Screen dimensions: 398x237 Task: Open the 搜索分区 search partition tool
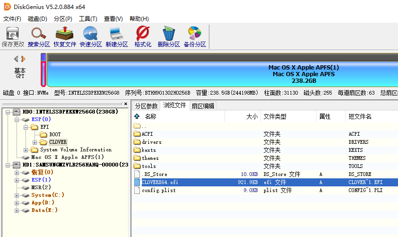pos(39,37)
